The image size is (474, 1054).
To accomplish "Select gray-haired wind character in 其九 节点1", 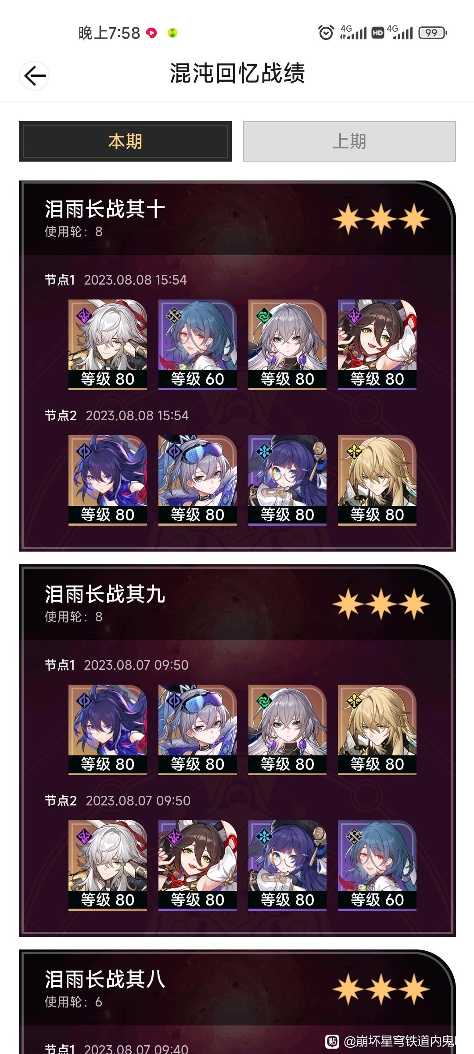I will (x=287, y=729).
